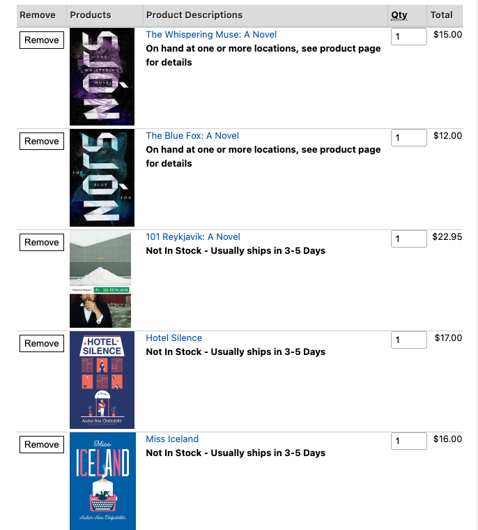Visit the Miss Iceland title link
The image size is (478, 530).
pos(172,439)
